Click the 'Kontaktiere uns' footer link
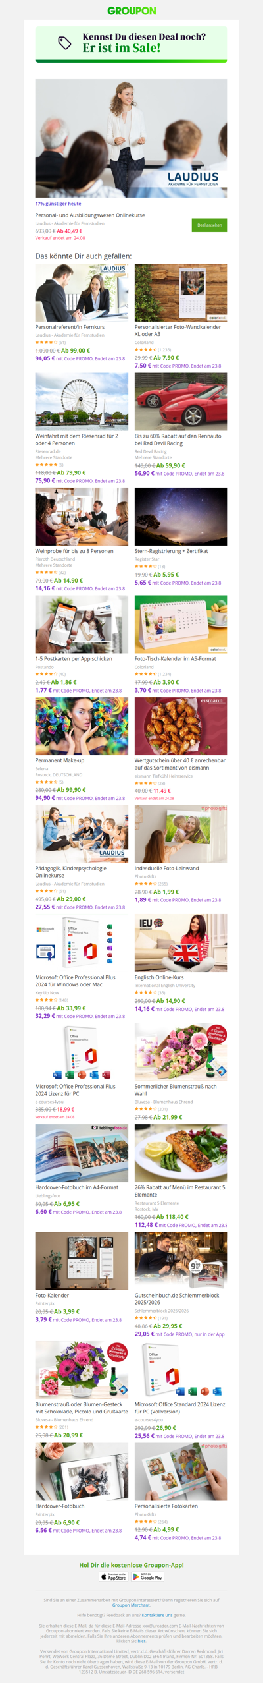The image size is (263, 1683). coord(157,1615)
